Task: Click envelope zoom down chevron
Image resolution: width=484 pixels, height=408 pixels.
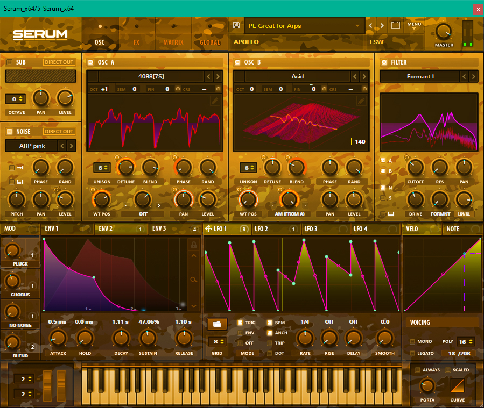Action: coord(194,306)
